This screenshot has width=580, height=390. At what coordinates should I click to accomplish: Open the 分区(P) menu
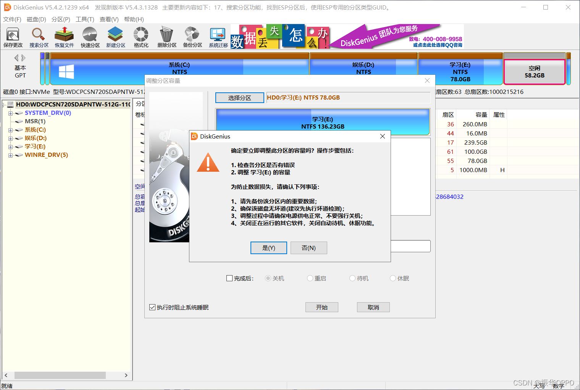click(61, 19)
